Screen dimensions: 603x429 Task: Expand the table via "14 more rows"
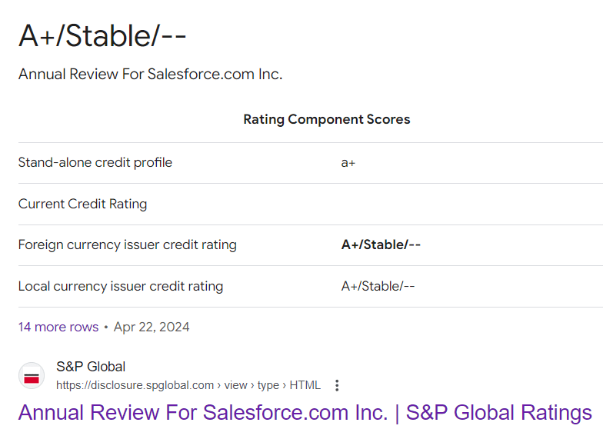(58, 327)
